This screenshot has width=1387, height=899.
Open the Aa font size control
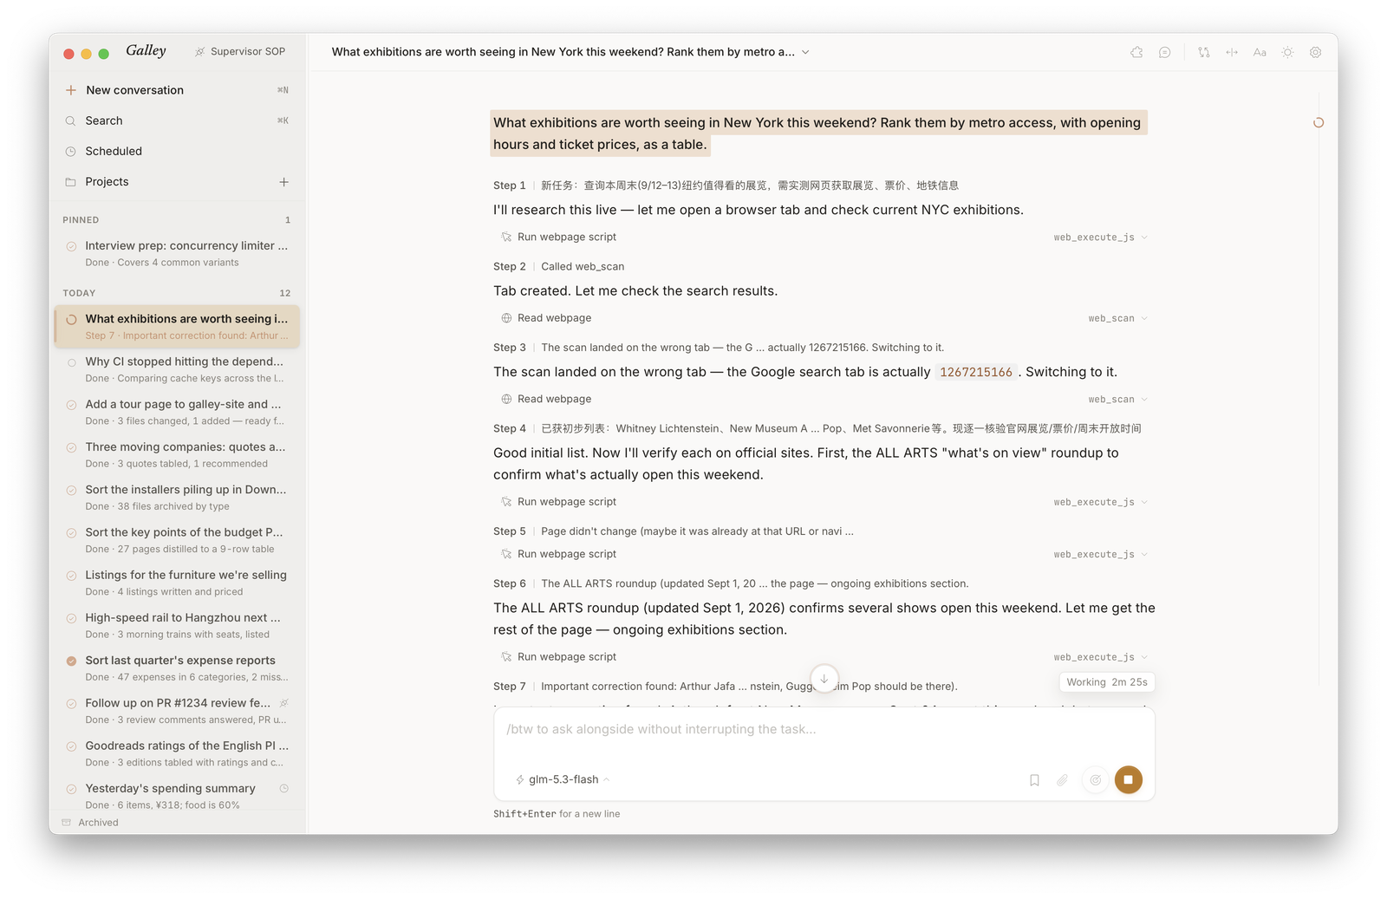tap(1260, 52)
